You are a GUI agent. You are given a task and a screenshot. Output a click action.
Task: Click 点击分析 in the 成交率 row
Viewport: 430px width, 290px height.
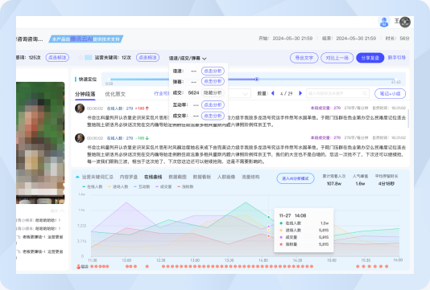pos(213,116)
